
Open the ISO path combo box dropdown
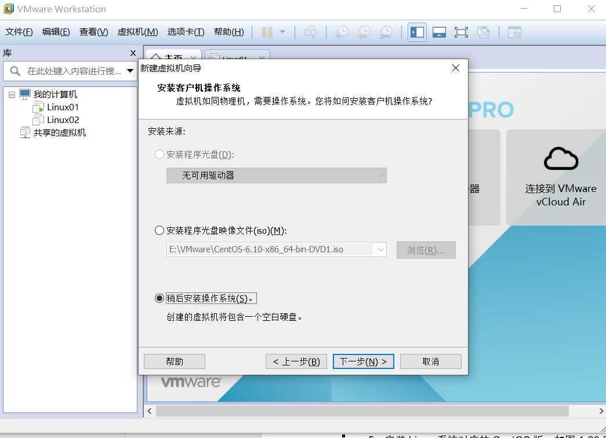pyautogui.click(x=380, y=249)
